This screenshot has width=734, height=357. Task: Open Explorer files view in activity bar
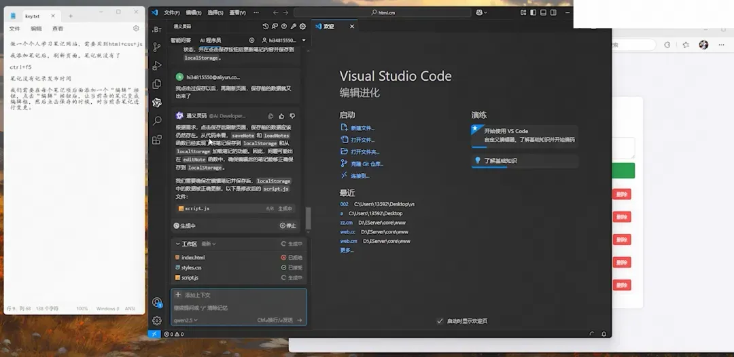(157, 84)
